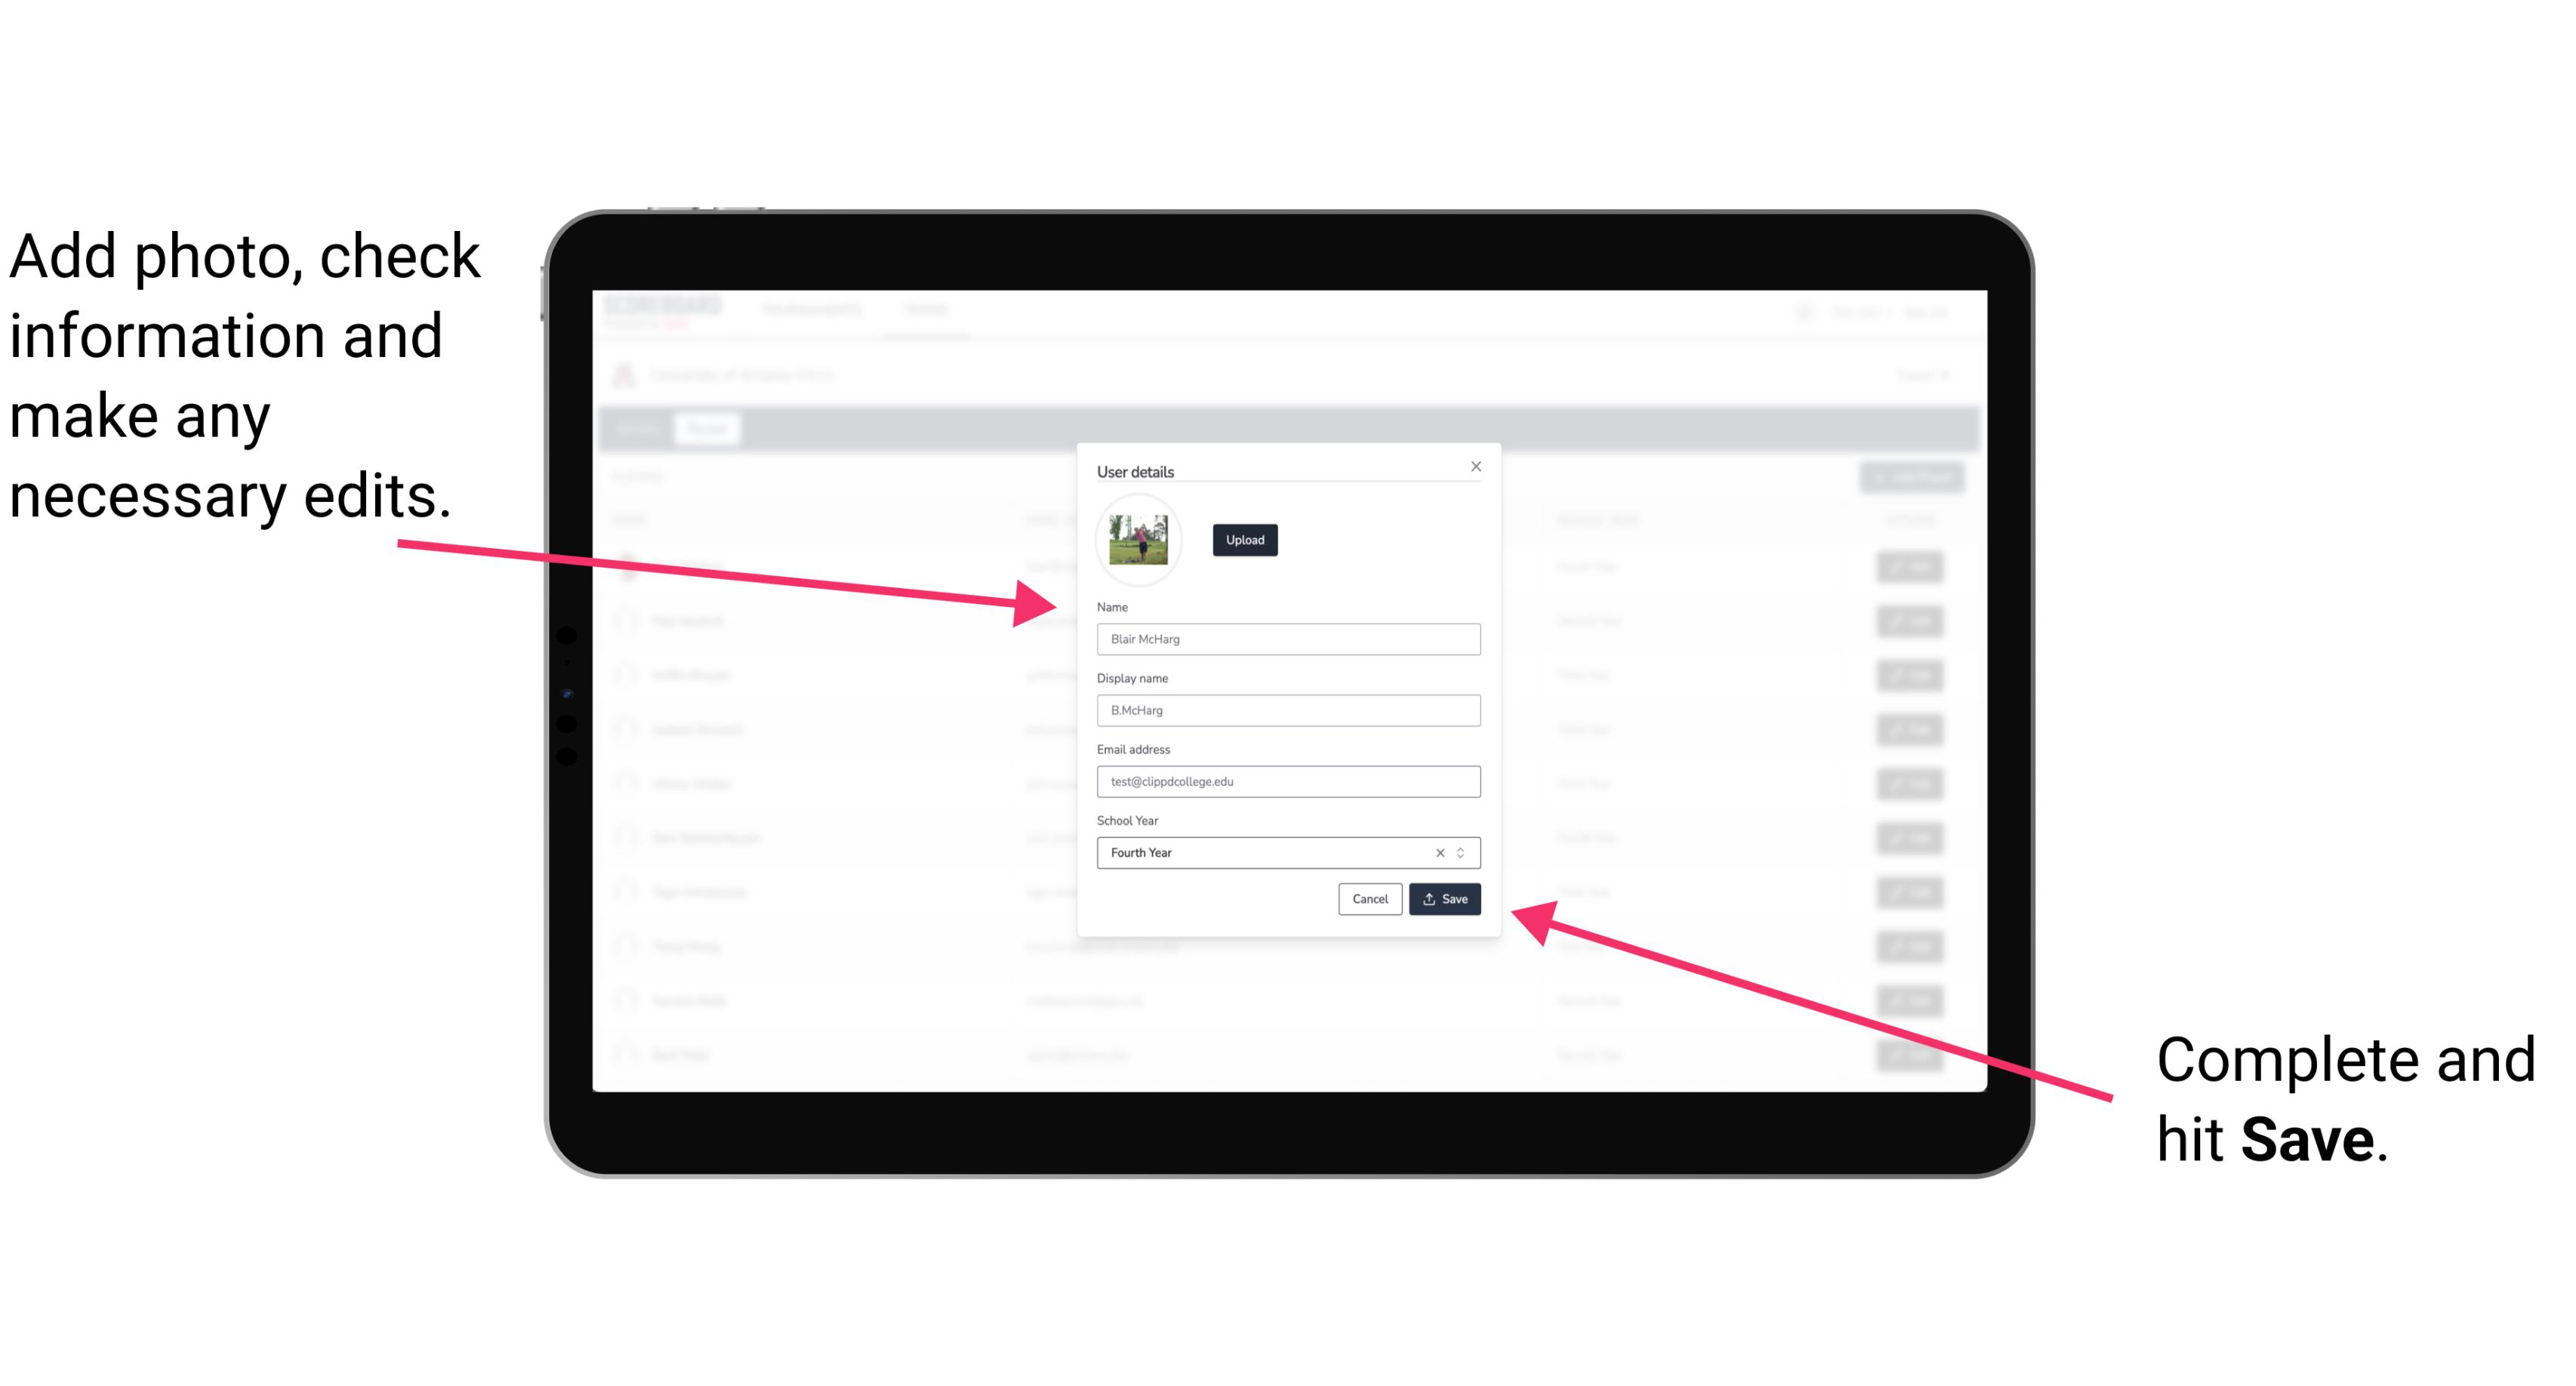This screenshot has width=2576, height=1386.
Task: Click the Name input field
Action: coord(1286,639)
